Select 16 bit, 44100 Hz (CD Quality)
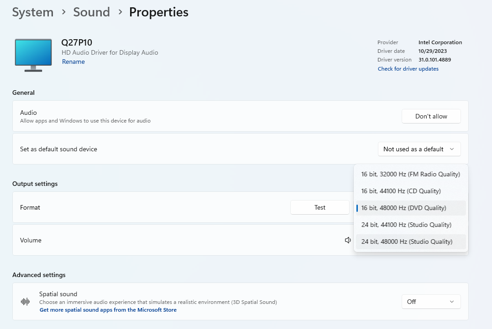492x329 pixels. pyautogui.click(x=411, y=191)
